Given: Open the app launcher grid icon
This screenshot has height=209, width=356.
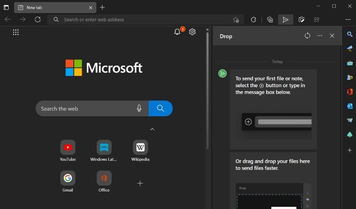Looking at the screenshot, I should point(16,32).
